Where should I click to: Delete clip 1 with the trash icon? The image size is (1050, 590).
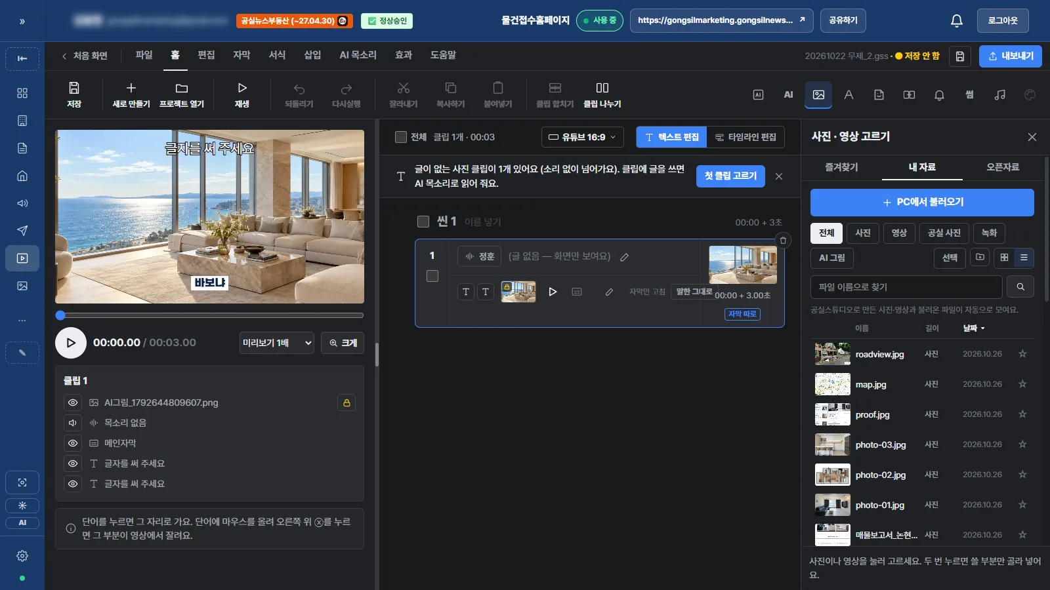[783, 240]
